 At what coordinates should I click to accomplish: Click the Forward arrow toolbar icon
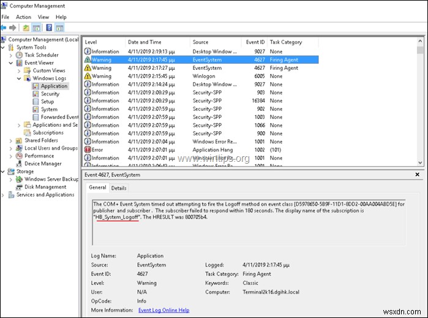click(13, 28)
